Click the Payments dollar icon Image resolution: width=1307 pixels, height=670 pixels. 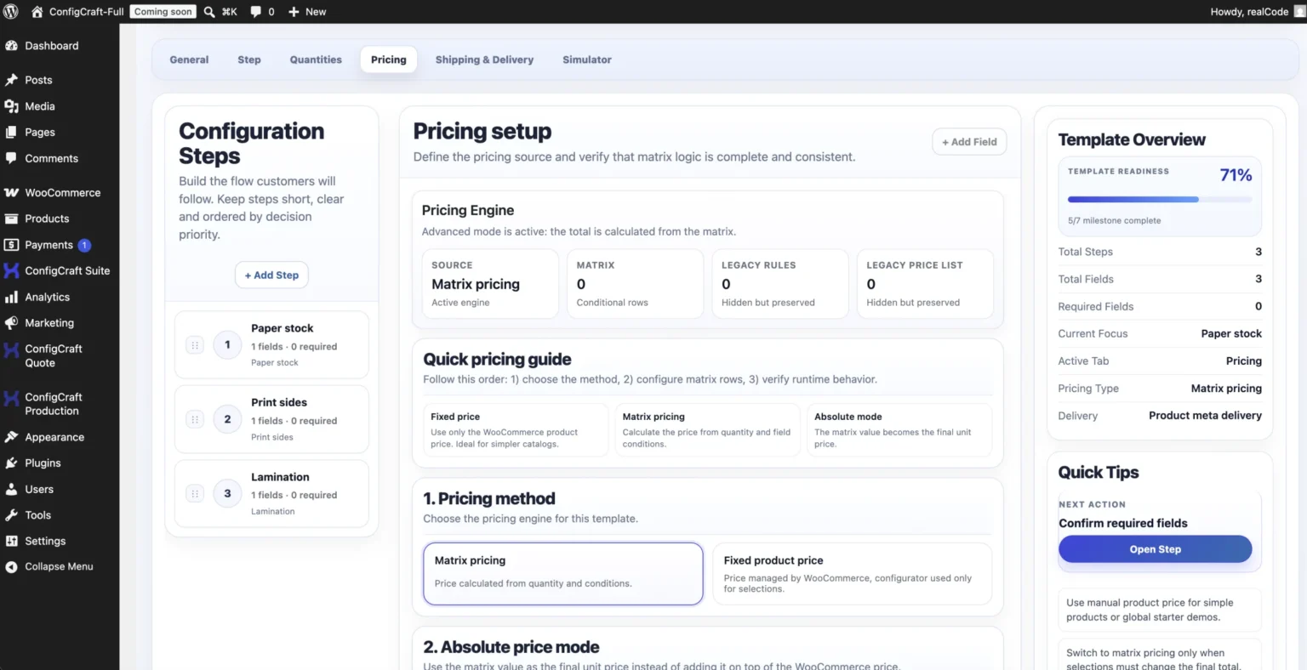(x=11, y=245)
